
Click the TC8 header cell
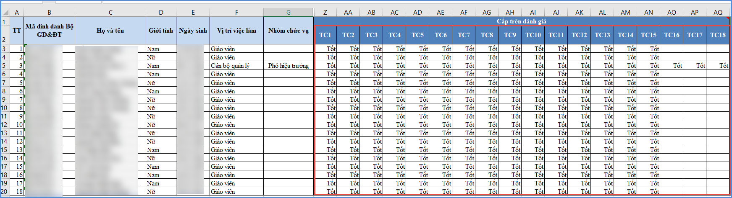[487, 35]
